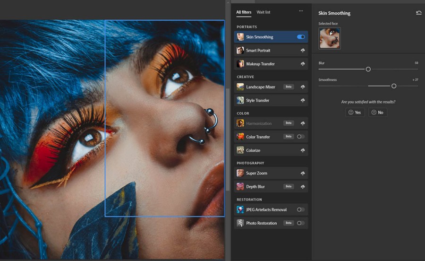Click the Landscape Mixer download icon
Image resolution: width=425 pixels, height=261 pixels.
coord(302,87)
